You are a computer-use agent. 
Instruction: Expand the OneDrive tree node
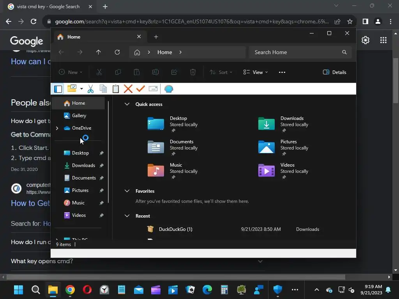point(57,128)
